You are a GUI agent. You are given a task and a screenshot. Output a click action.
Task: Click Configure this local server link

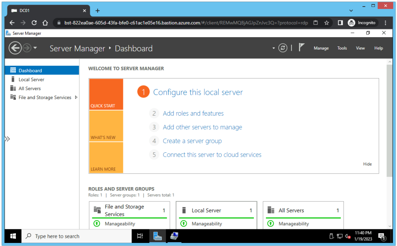[198, 92]
